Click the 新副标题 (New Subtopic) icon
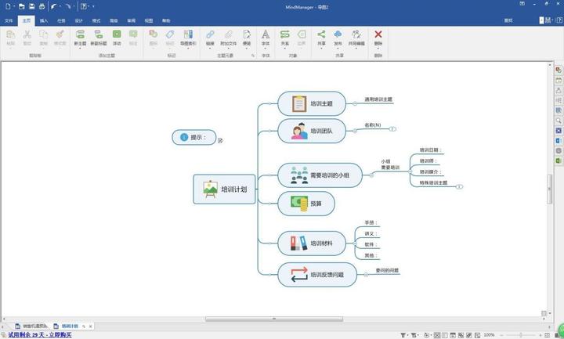The image size is (564, 339). 99,34
